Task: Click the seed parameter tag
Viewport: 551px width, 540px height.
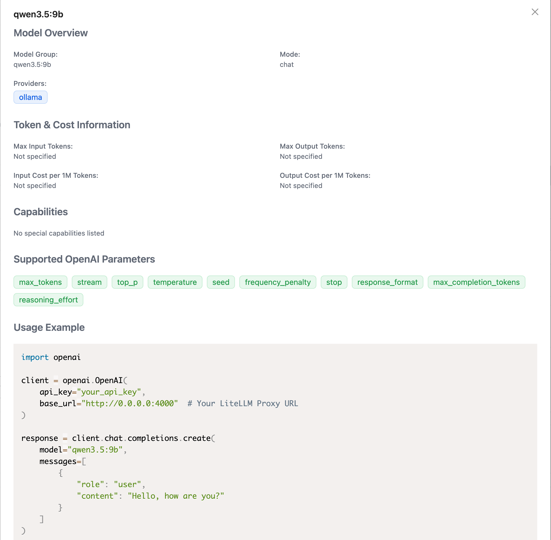Action: (x=221, y=282)
